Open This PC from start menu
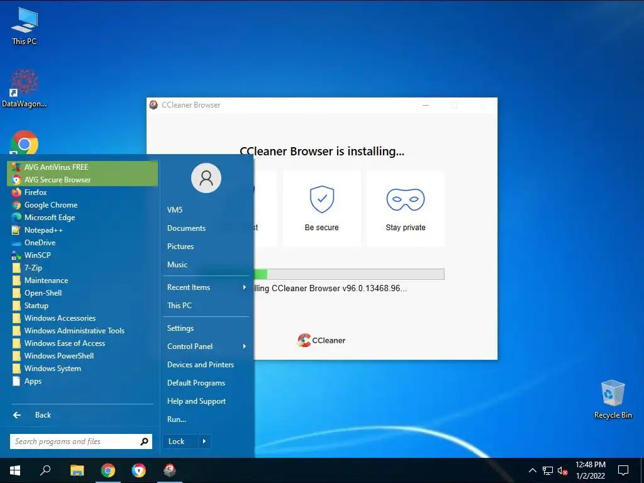Screen dimensions: 644x483 point(206,306)
